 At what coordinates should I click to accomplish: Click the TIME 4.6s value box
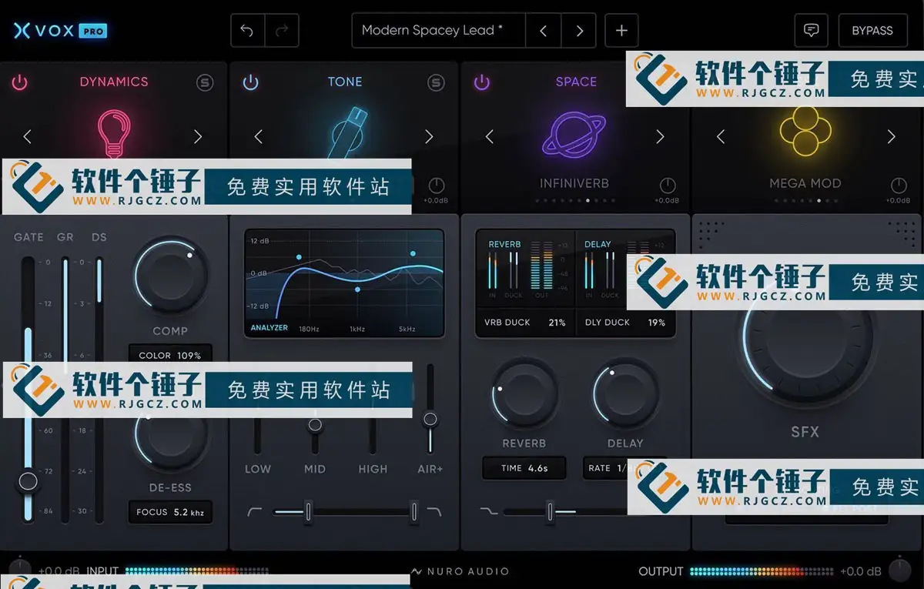click(524, 467)
